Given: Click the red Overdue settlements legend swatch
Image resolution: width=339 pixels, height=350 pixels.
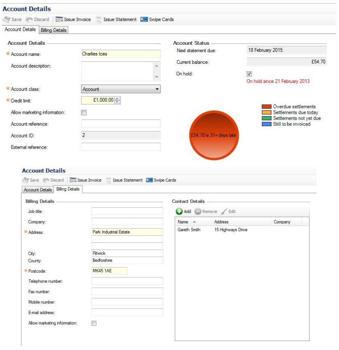Looking at the screenshot, I should pos(267,107).
